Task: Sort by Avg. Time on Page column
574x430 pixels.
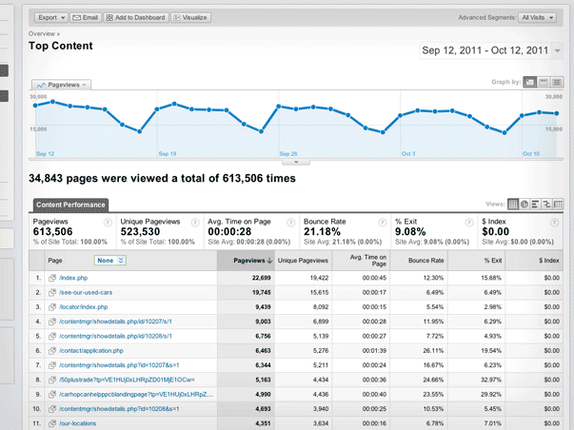Action: point(361,261)
